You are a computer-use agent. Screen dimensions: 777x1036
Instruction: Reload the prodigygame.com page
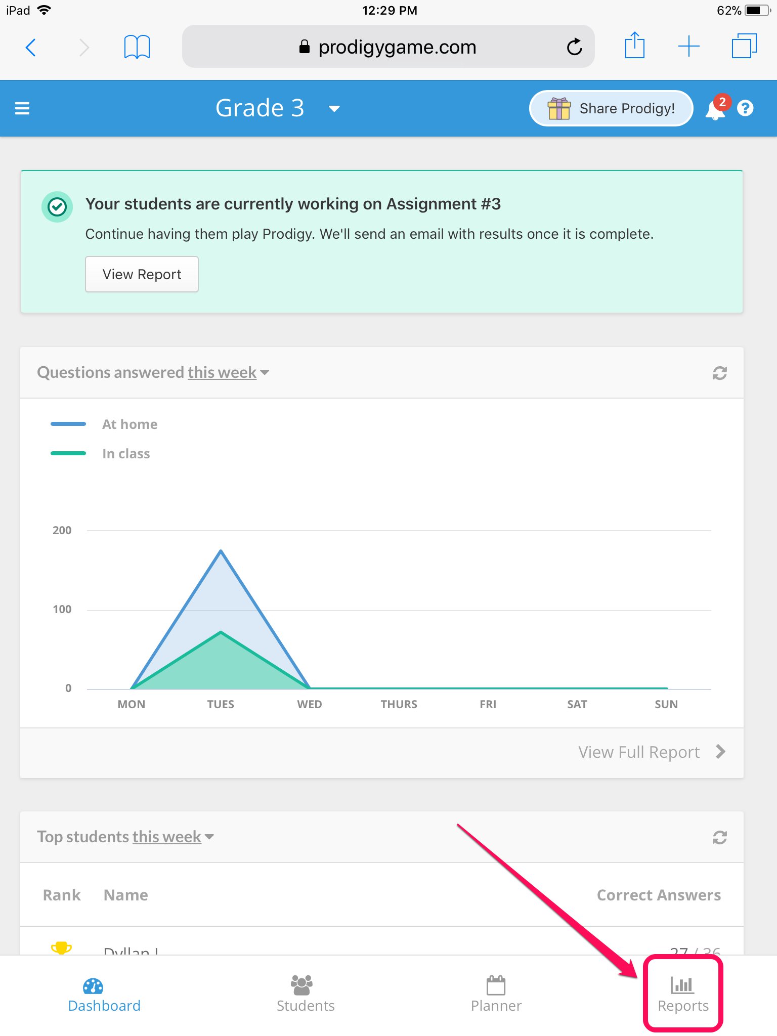point(574,47)
